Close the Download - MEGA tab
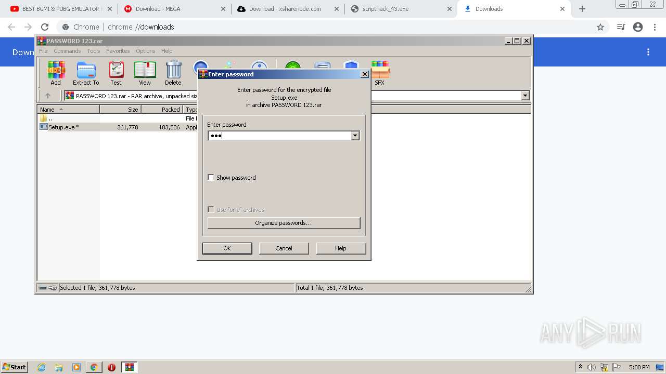Viewport: 666px width, 374px height. (x=223, y=9)
